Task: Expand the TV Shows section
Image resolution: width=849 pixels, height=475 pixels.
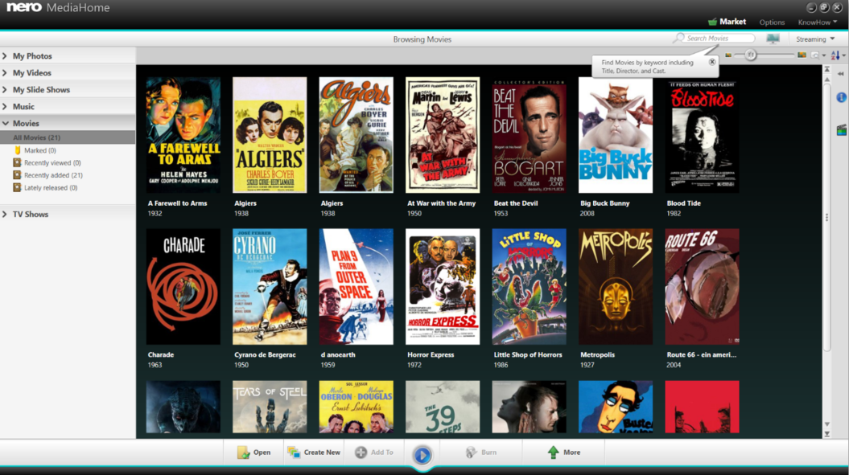Action: point(68,214)
